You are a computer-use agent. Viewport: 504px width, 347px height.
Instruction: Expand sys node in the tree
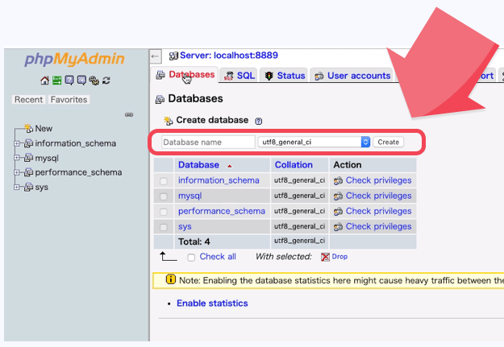tap(16, 187)
